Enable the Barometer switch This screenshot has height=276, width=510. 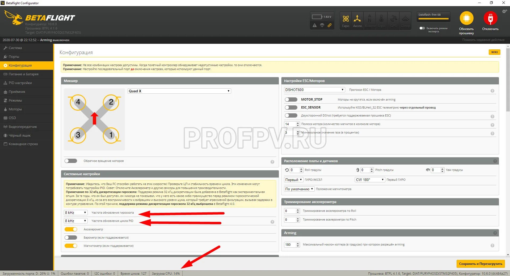point(71,238)
